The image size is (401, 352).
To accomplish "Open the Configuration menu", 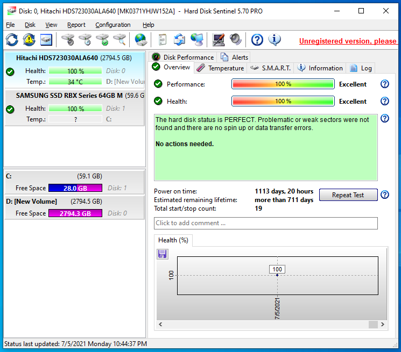I will pyautogui.click(x=112, y=25).
